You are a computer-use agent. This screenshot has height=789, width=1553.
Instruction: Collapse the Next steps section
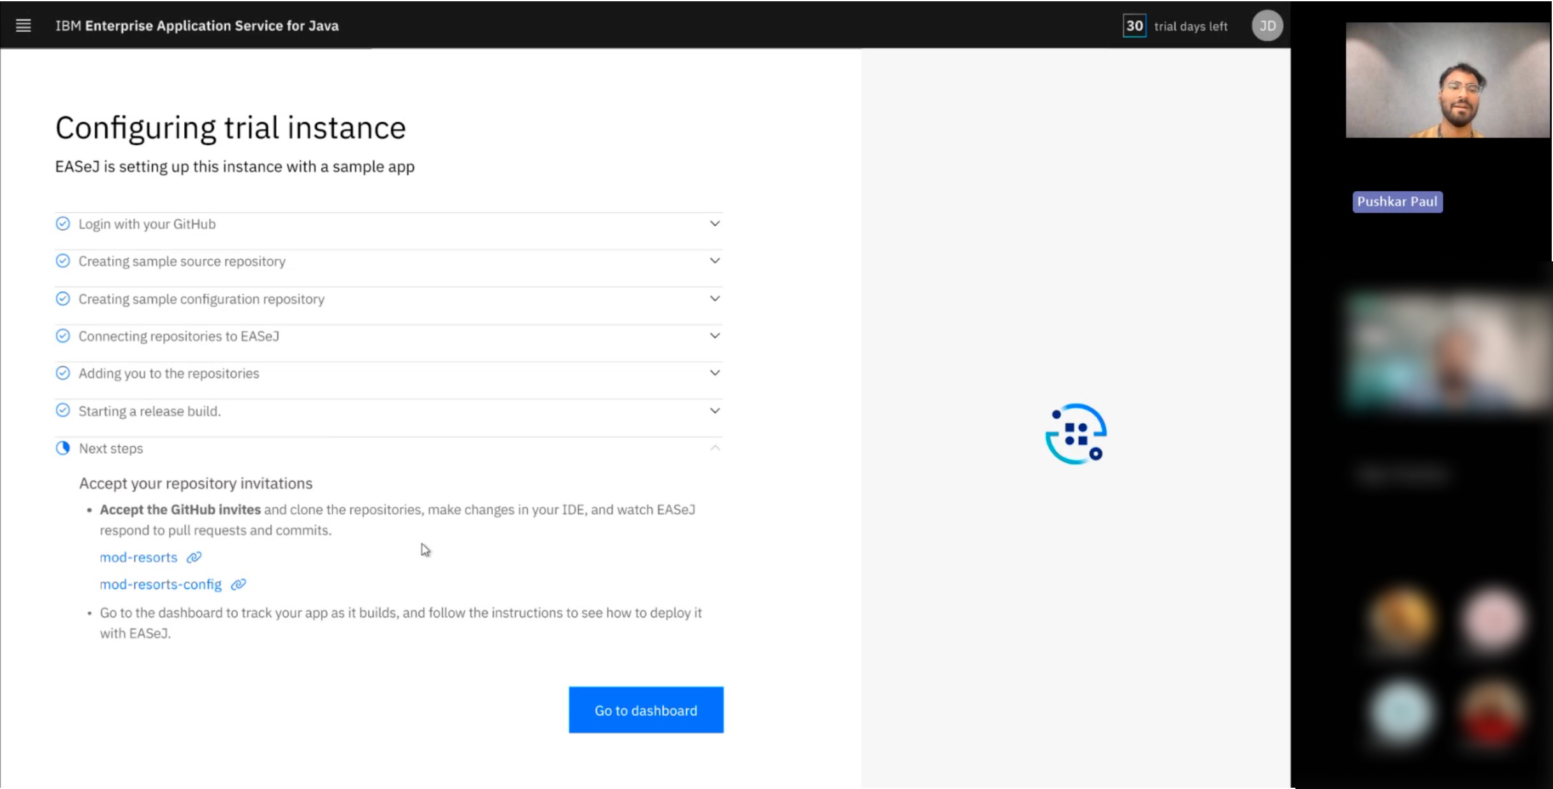(715, 448)
